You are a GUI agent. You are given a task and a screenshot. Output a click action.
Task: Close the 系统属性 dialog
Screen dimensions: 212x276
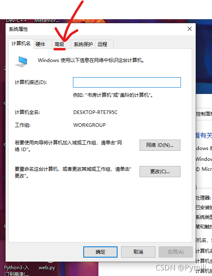point(190,29)
